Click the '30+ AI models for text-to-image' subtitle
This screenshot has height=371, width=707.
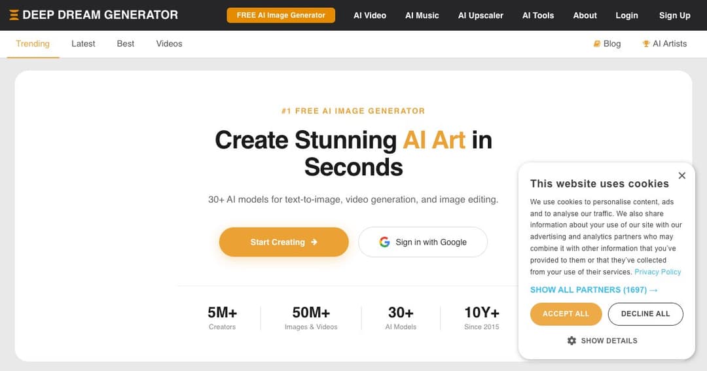(x=353, y=200)
